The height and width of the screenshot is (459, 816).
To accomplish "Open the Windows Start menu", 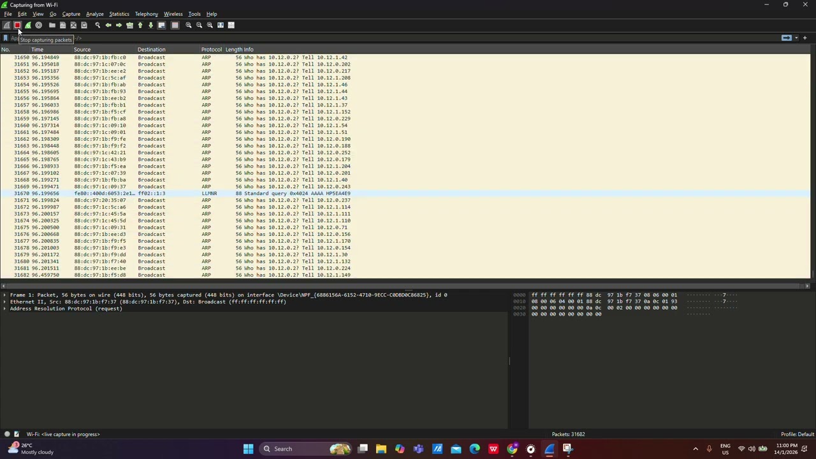I will point(248,449).
